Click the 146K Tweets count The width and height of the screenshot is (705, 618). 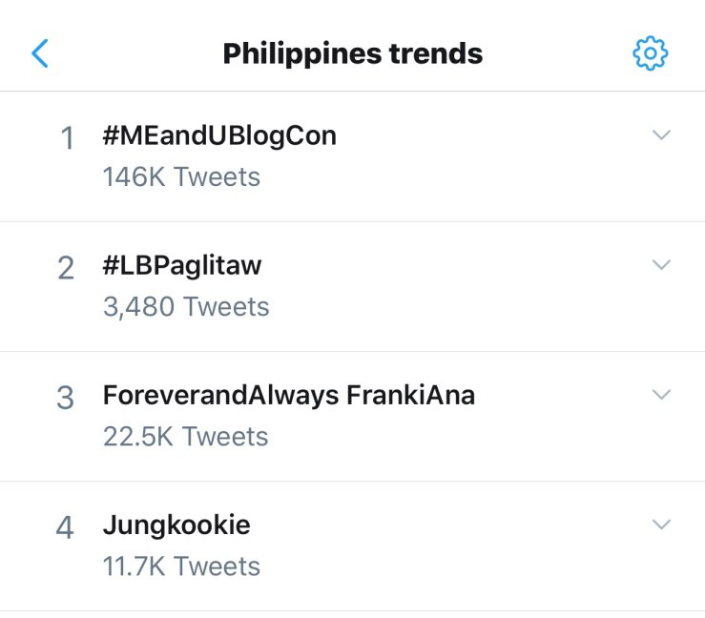coord(181,177)
